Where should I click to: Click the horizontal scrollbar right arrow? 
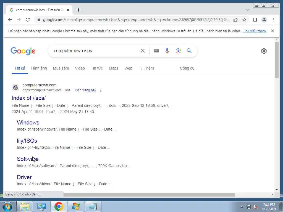click(272, 195)
